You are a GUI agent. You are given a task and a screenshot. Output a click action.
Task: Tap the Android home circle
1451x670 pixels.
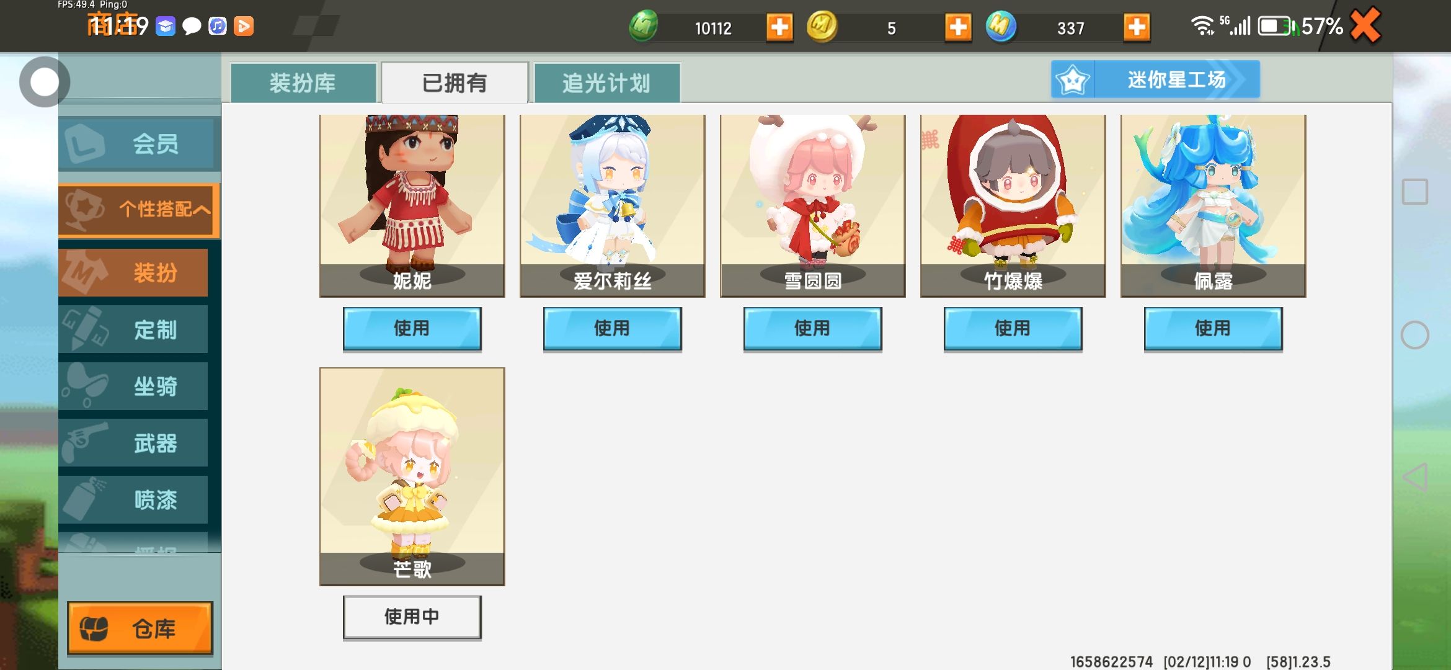point(1415,335)
